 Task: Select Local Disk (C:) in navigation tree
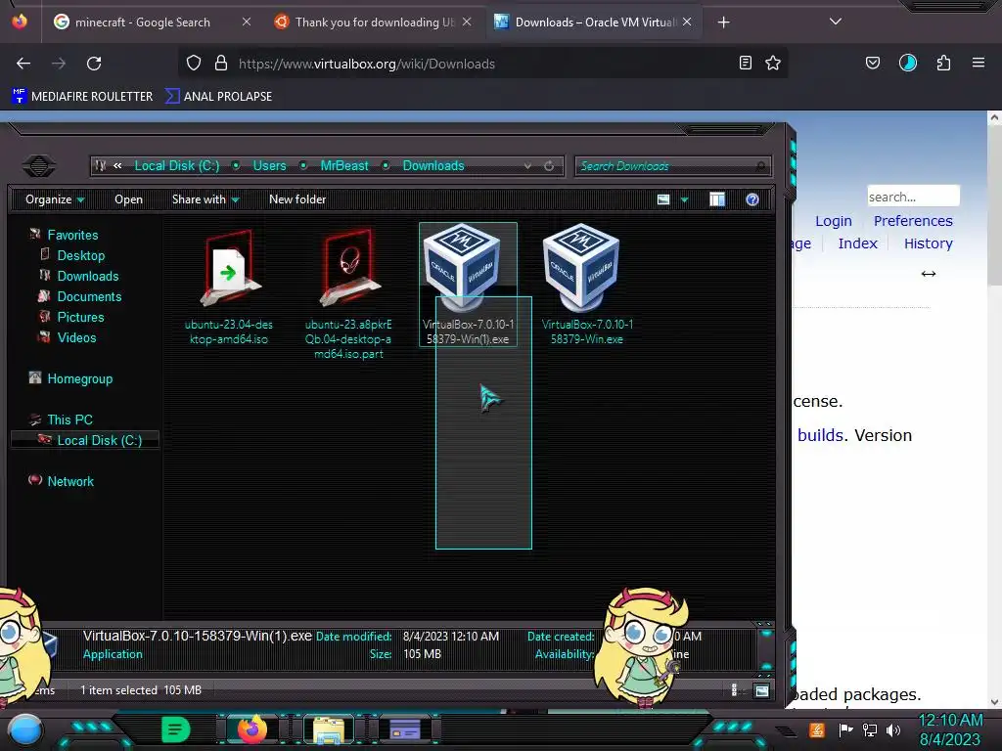coord(99,441)
